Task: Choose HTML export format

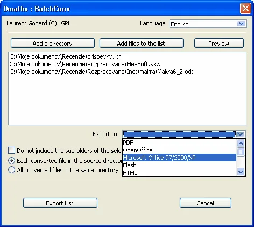Action: (179, 173)
